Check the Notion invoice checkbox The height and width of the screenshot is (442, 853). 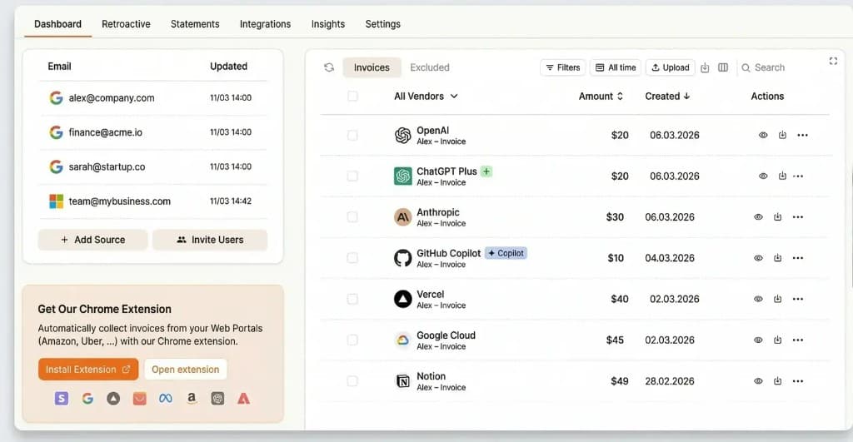[352, 381]
